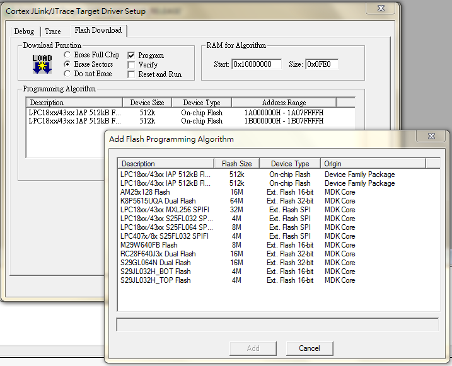Select S29JL032H_TOP Flash algorithm
The height and width of the screenshot is (366, 452).
pos(279,280)
